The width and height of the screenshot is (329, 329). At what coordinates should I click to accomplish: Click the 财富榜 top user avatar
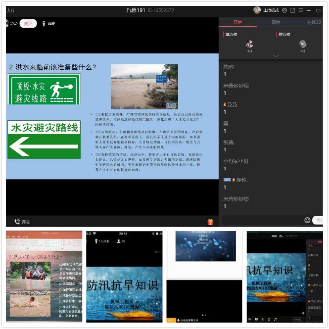click(302, 44)
